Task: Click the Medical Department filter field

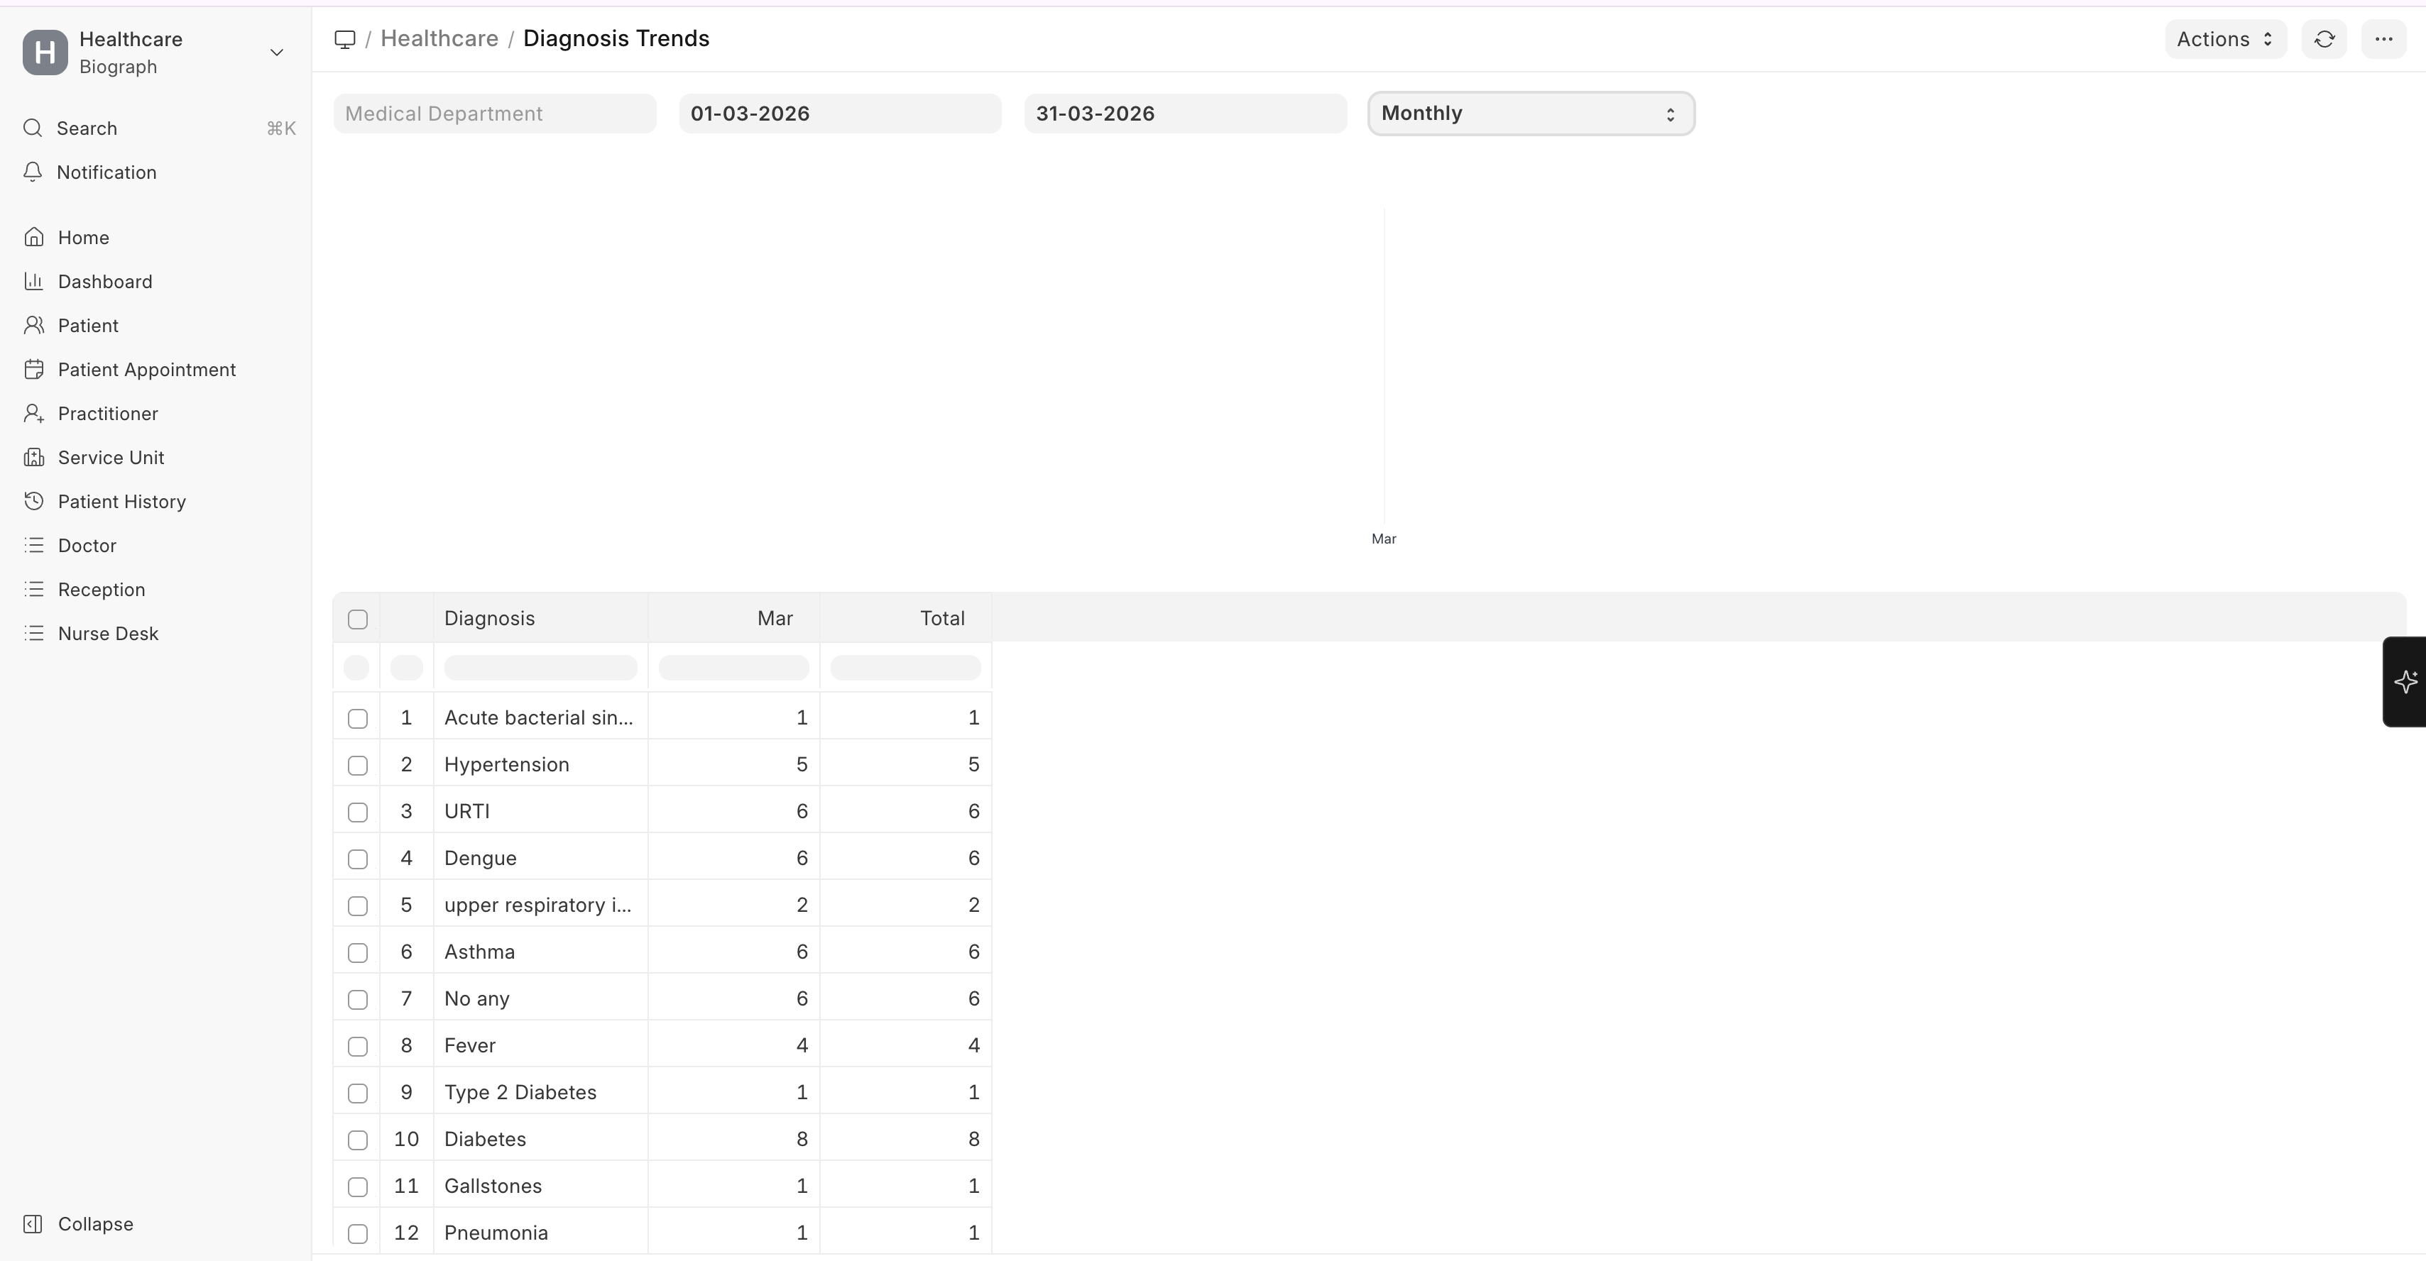Action: click(x=493, y=114)
